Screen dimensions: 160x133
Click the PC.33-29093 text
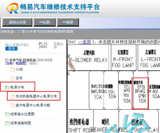43,45
